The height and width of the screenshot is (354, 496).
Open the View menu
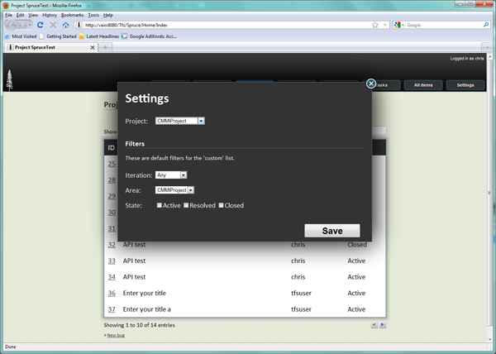point(33,15)
